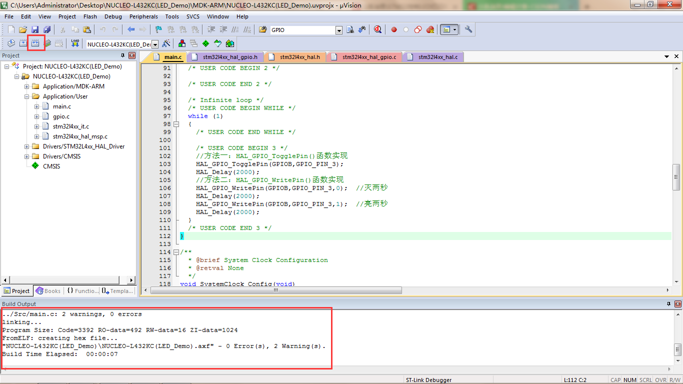This screenshot has height=384, width=683.
Task: Click the editor horizontal scrollbar thumb
Action: (x=276, y=290)
